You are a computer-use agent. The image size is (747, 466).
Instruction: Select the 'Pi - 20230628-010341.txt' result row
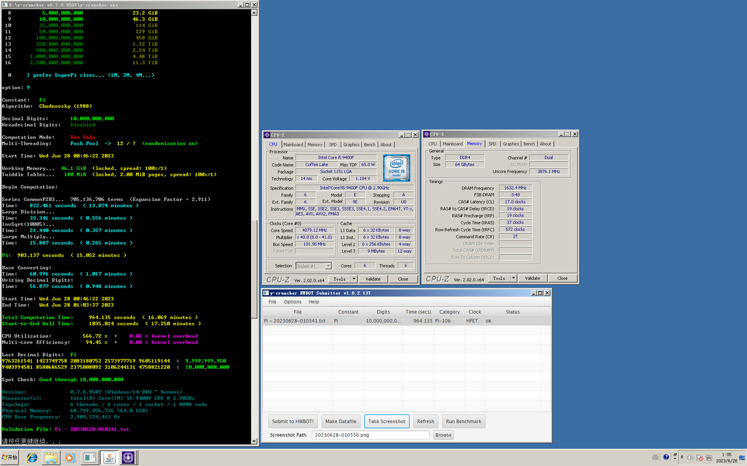point(406,321)
